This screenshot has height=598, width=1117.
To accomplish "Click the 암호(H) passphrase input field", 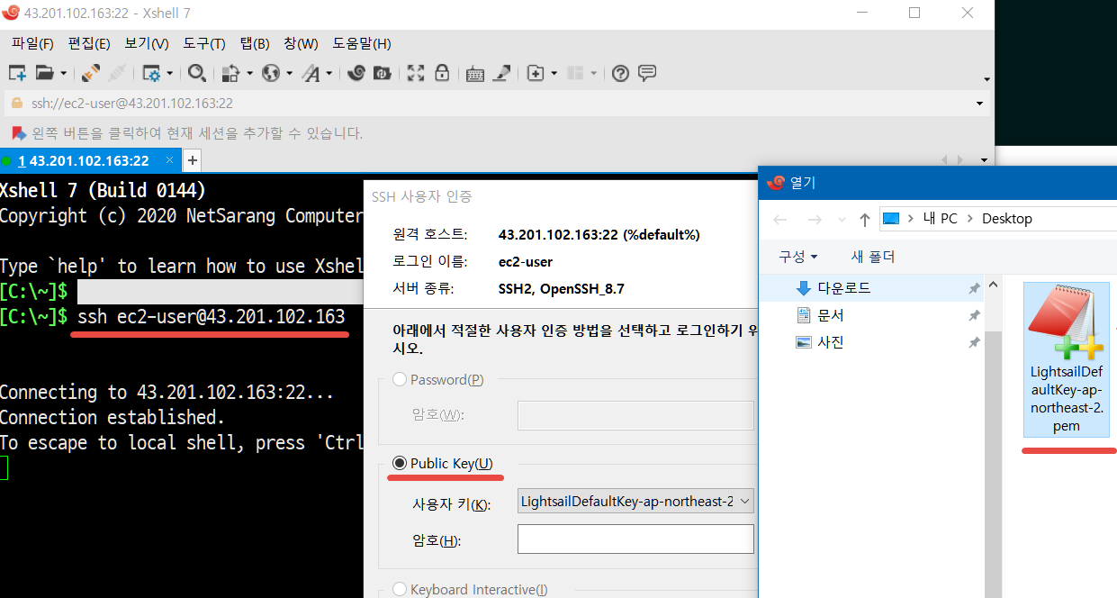I will click(635, 539).
